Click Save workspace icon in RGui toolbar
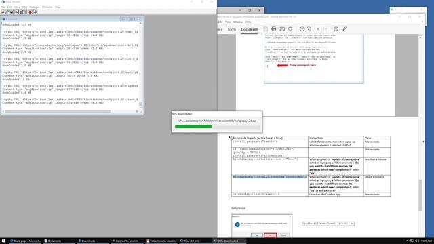Screen dimensions: 434x244 coord(12,12)
